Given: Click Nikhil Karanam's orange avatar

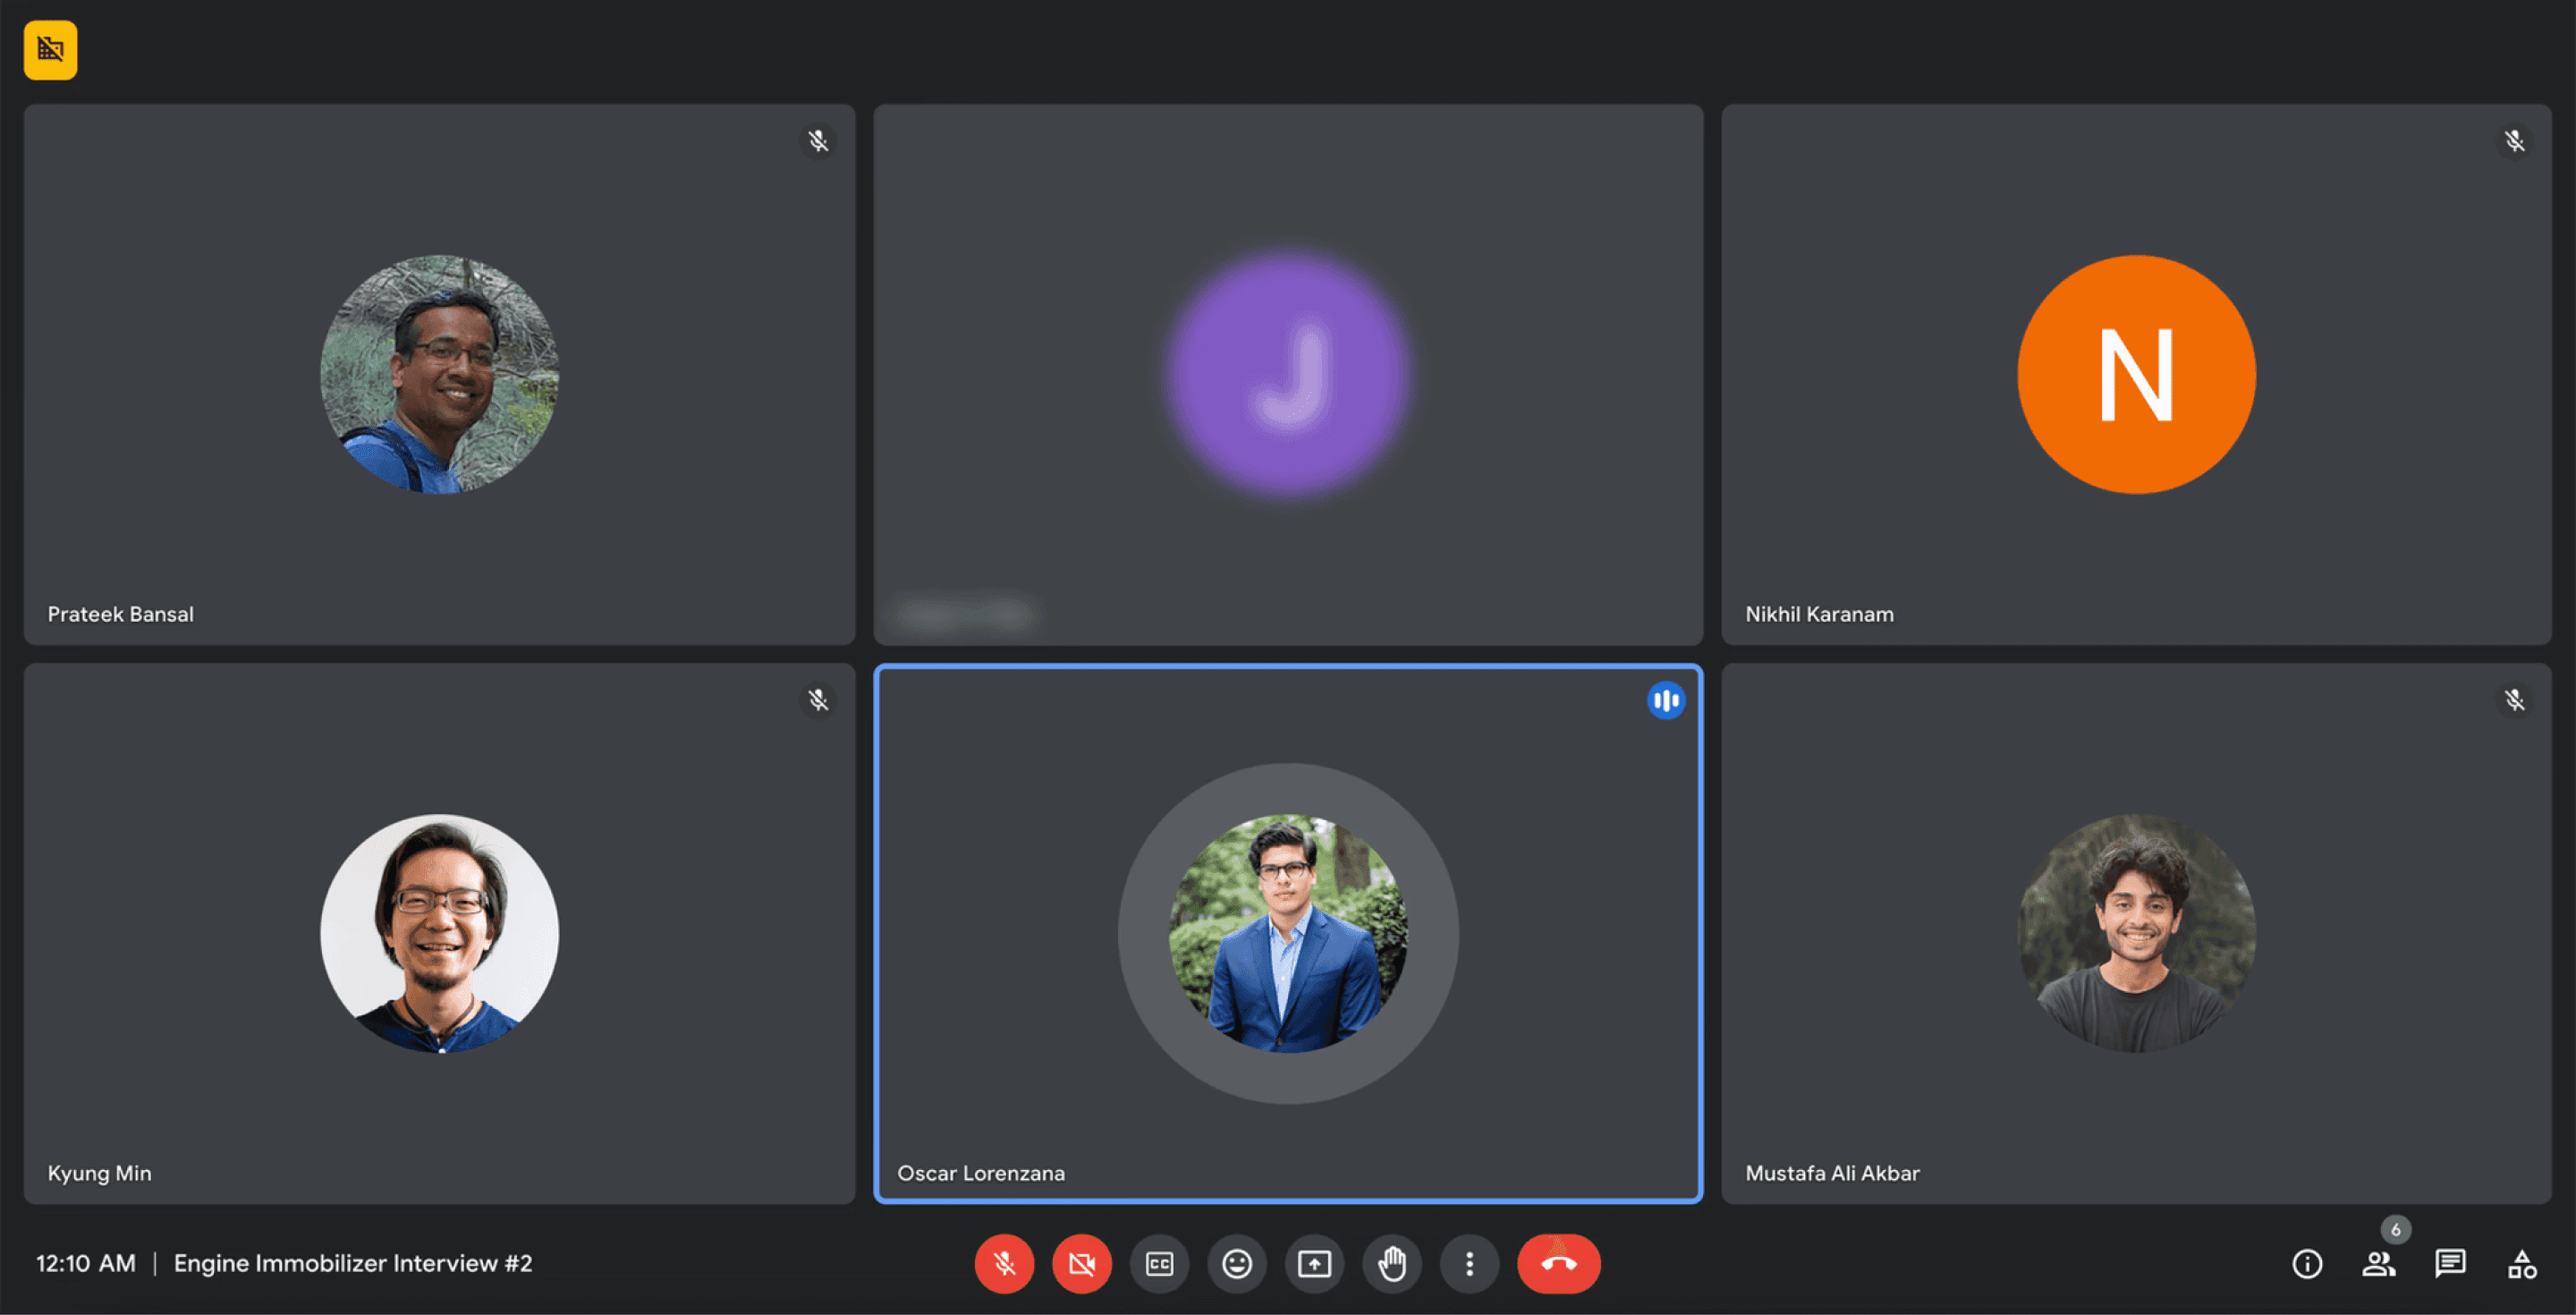Looking at the screenshot, I should click(x=2136, y=374).
